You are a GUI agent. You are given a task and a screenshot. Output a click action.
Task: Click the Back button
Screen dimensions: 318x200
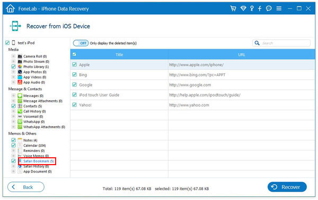(x=26, y=187)
